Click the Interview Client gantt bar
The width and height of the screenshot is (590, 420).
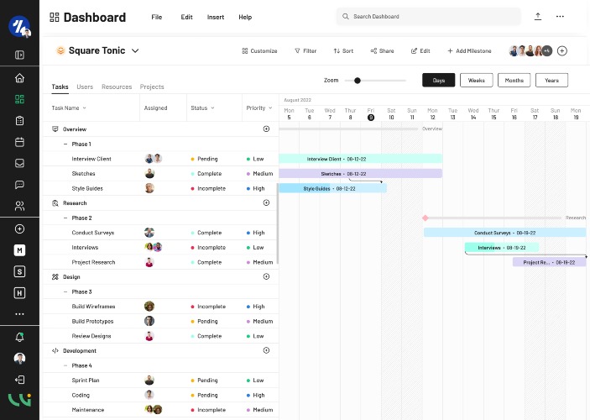[361, 159]
